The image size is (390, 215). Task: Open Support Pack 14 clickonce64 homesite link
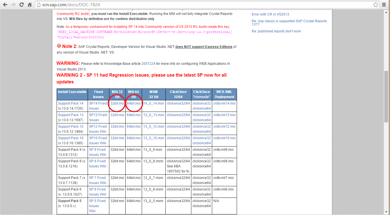(201, 108)
